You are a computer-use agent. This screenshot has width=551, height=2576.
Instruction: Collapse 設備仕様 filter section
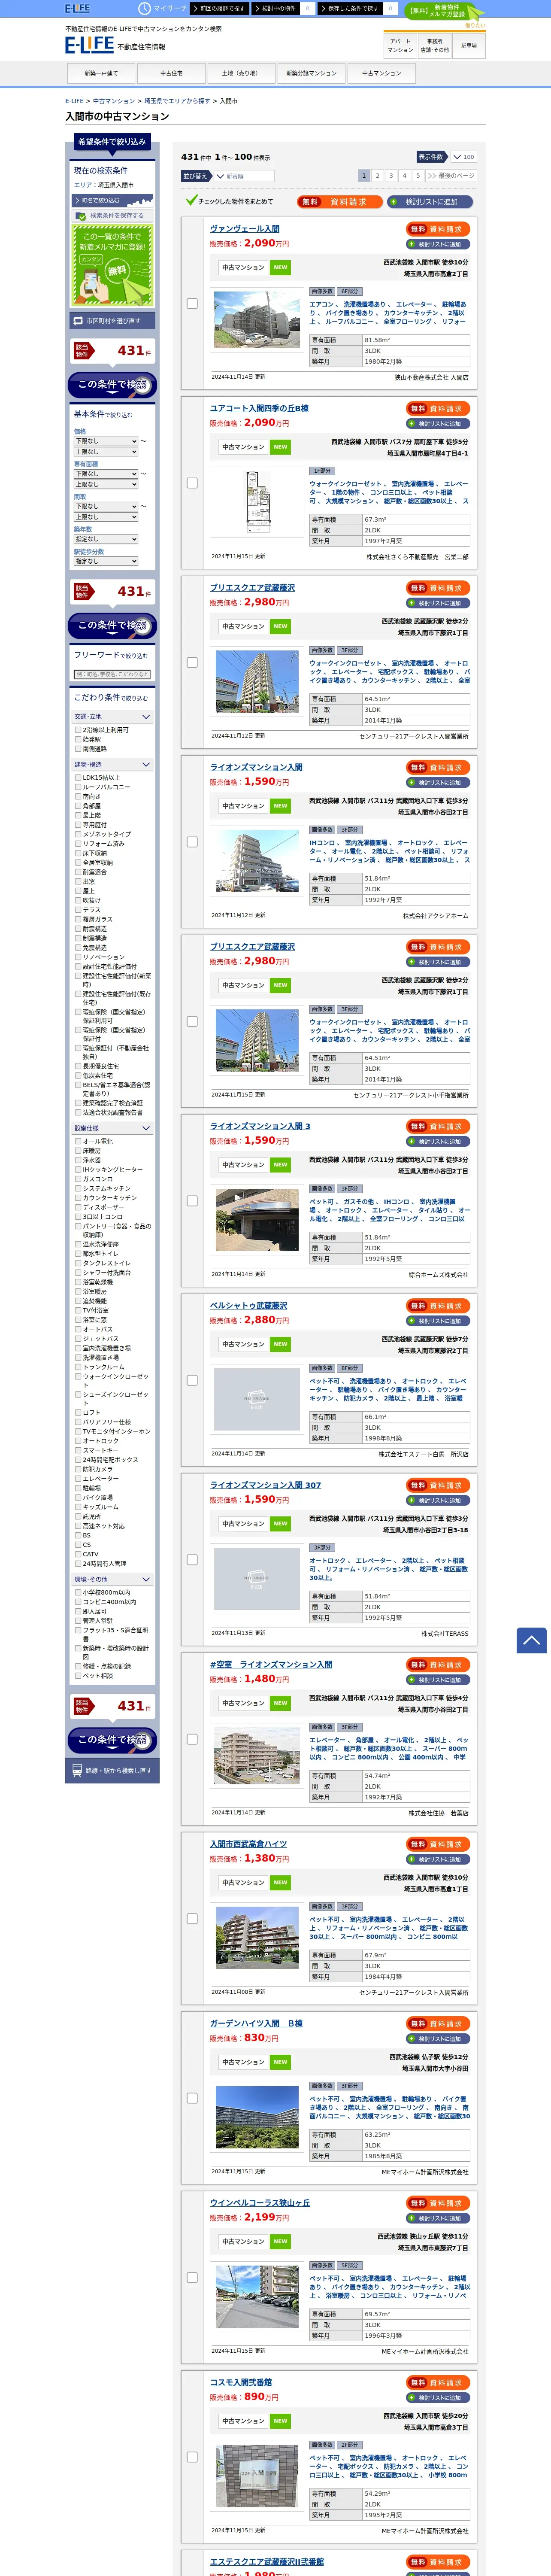(x=112, y=1128)
